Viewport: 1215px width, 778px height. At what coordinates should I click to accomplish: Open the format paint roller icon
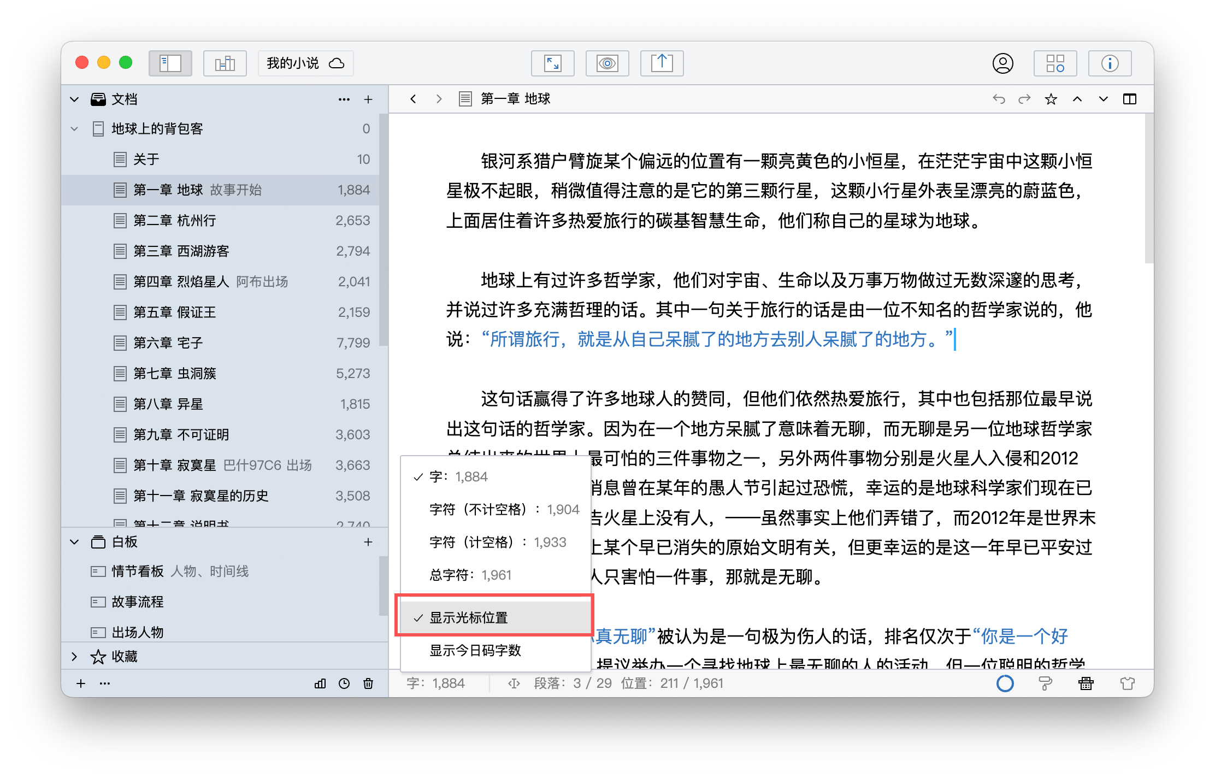[x=1045, y=683]
